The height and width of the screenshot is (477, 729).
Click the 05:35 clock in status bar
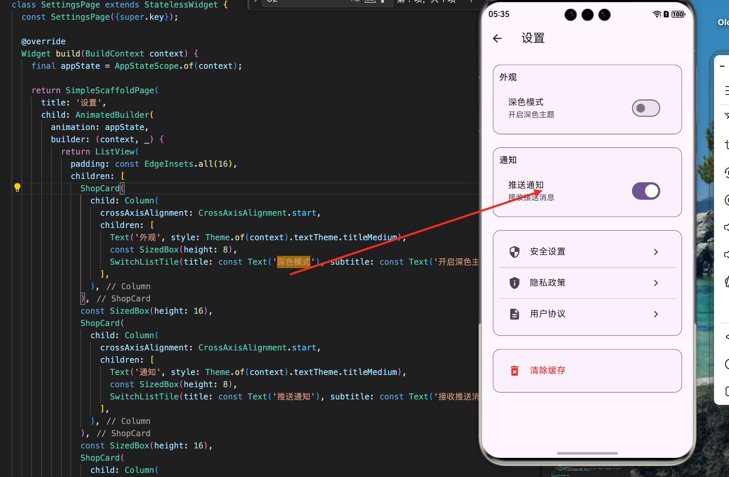tap(499, 14)
